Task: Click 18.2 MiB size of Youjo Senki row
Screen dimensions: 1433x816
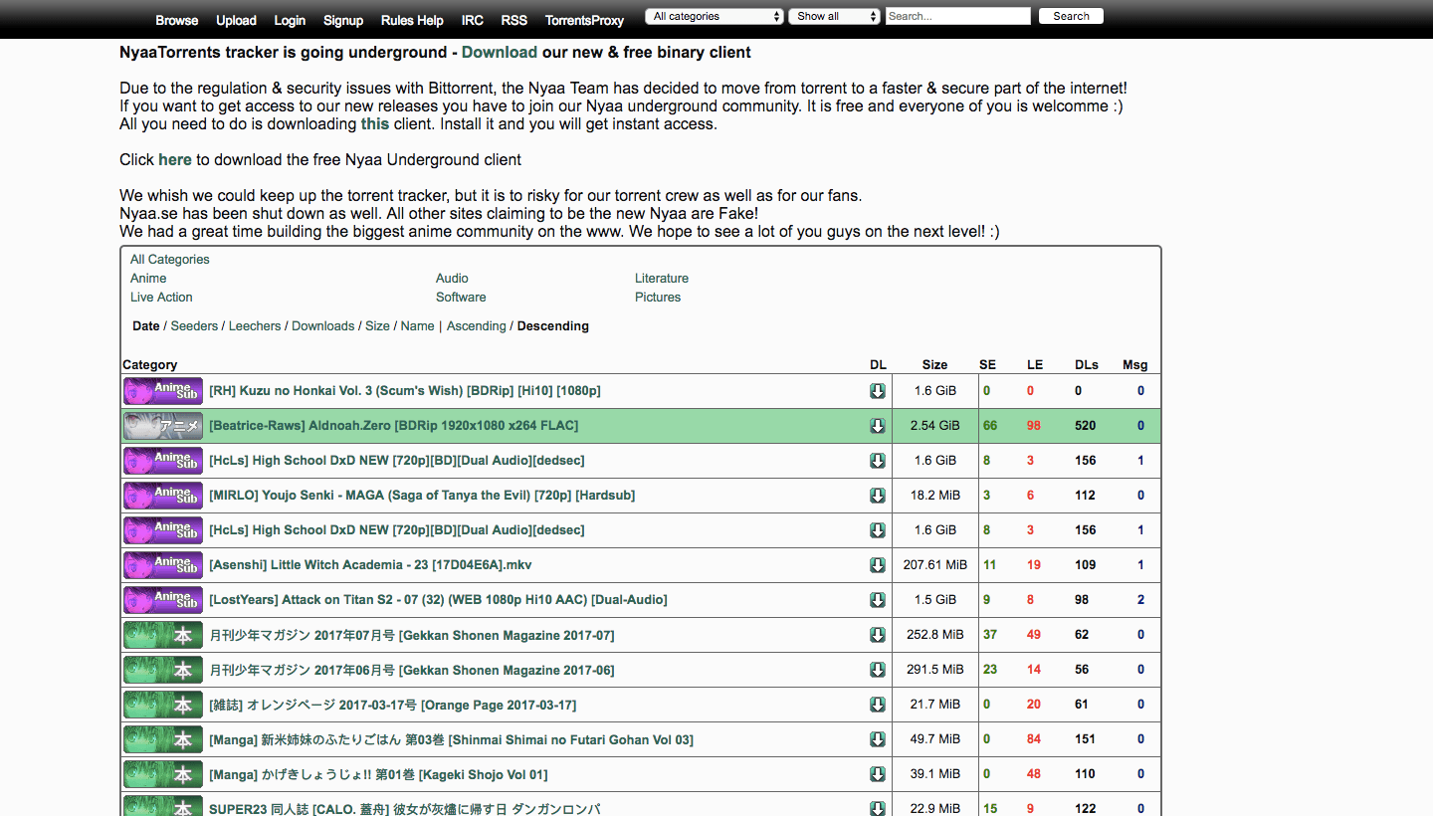Action: tap(935, 496)
